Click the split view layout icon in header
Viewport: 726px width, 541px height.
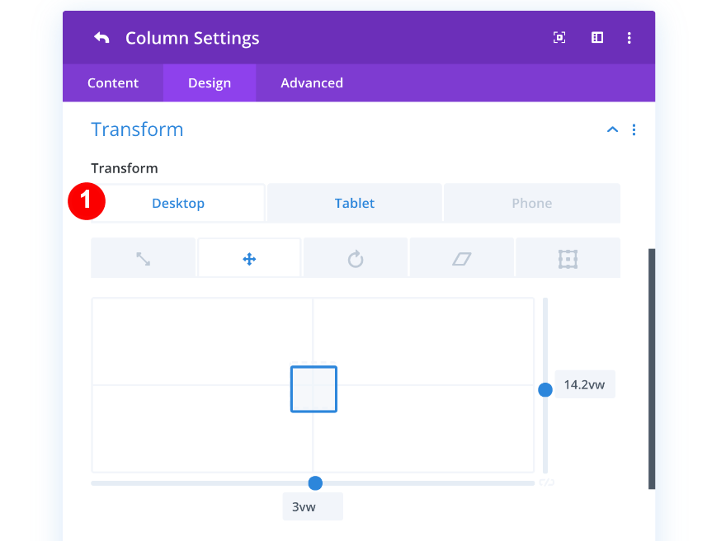(597, 38)
